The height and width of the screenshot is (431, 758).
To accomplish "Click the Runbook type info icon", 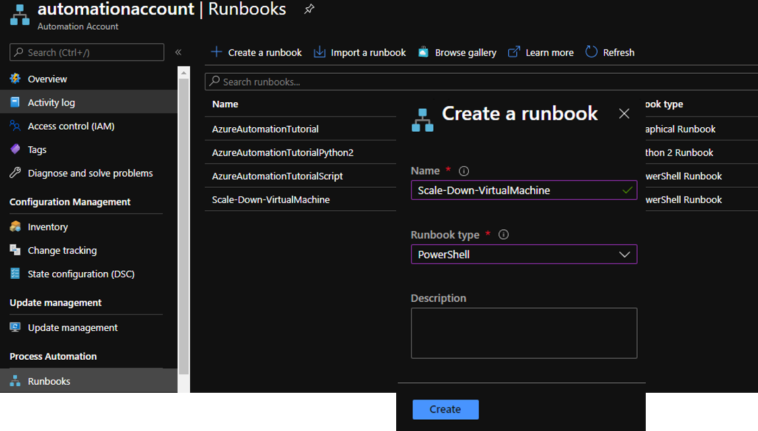I will 503,235.
